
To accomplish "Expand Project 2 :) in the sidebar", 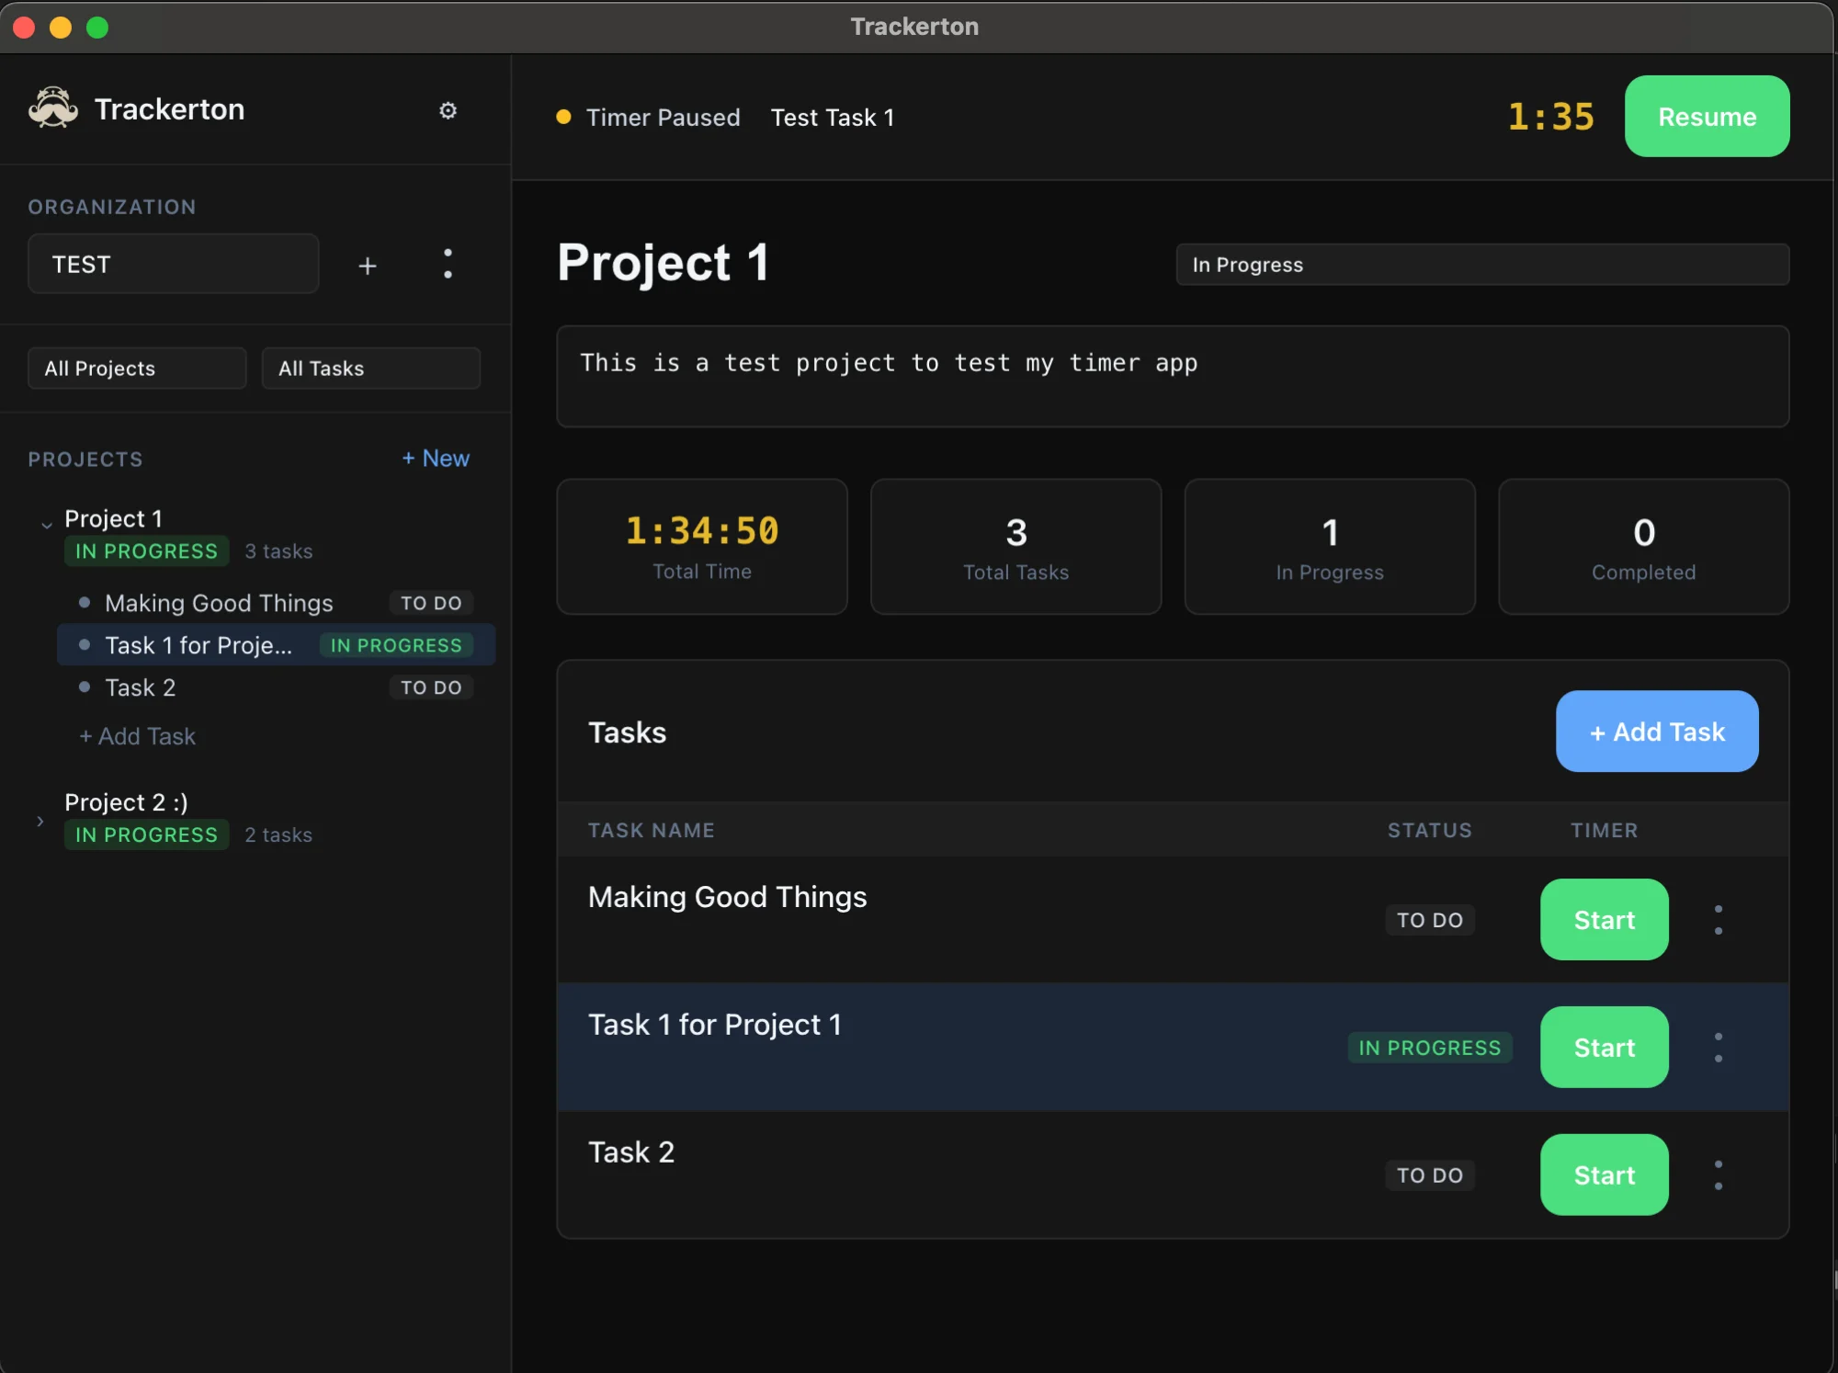I will [x=40, y=821].
